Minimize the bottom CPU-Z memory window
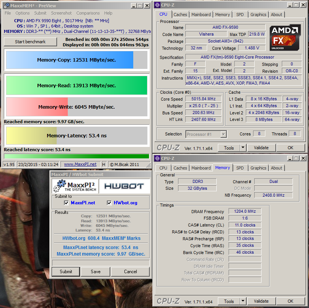The image size is (309, 308). 290,158
